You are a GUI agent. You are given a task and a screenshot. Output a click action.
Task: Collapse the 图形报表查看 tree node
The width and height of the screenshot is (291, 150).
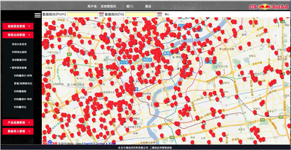point(19,68)
